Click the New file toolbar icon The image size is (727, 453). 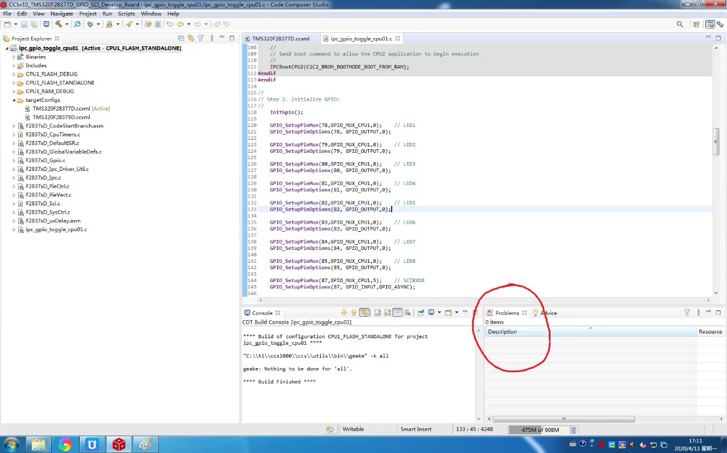(7, 24)
